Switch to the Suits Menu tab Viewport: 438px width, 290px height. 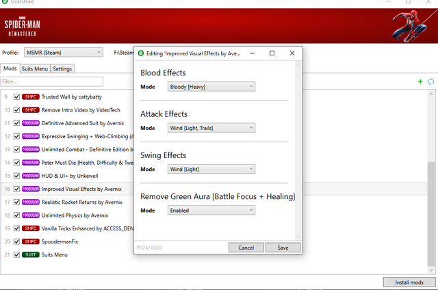35,68
